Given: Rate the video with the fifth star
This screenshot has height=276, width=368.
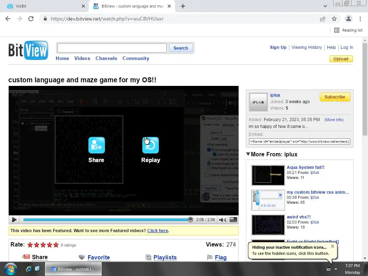Looking at the screenshot, I should [56, 245].
